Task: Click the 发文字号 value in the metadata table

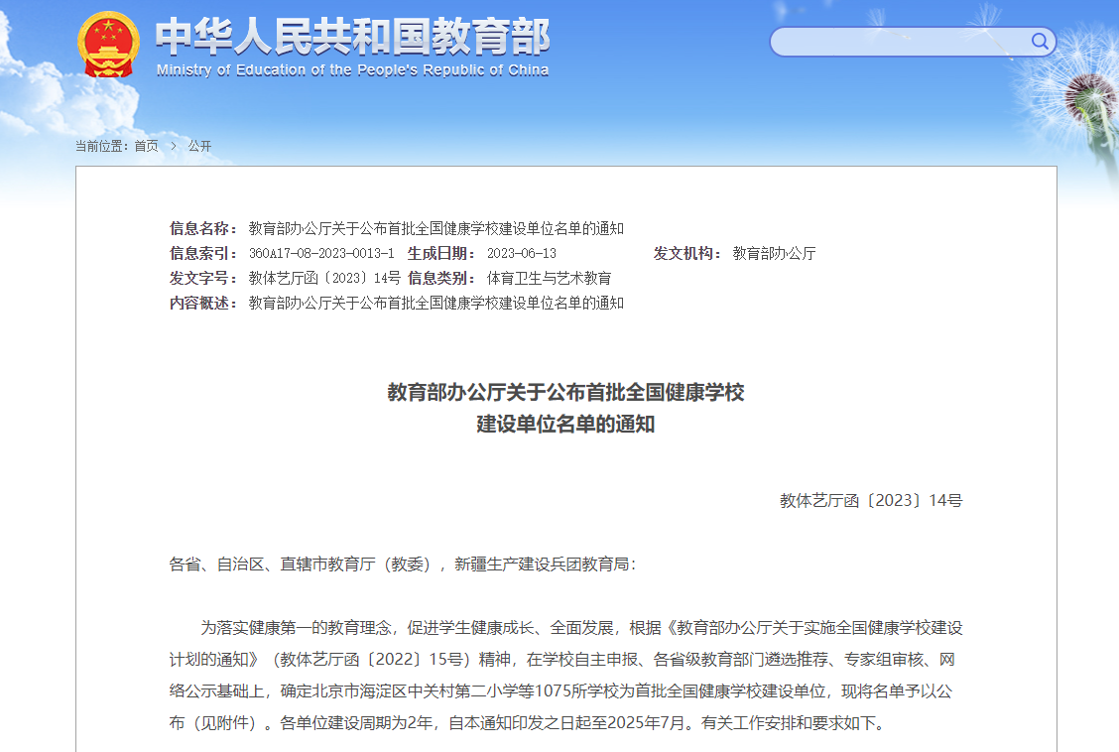Action: point(324,279)
